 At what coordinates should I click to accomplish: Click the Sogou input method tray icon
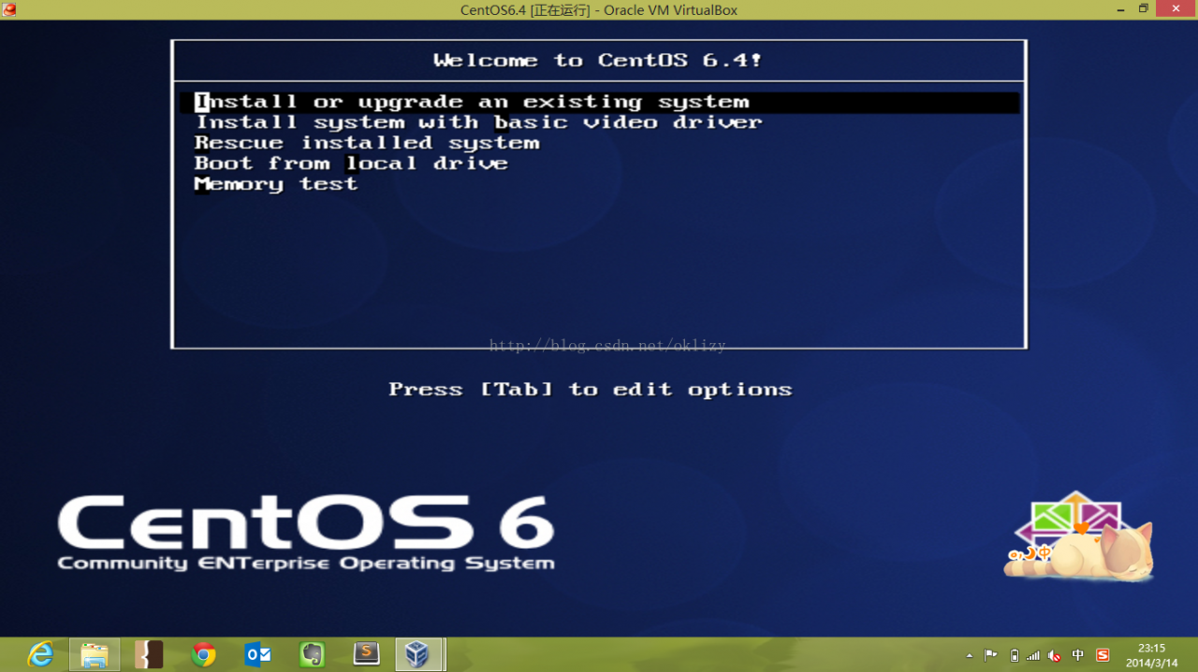[1103, 655]
